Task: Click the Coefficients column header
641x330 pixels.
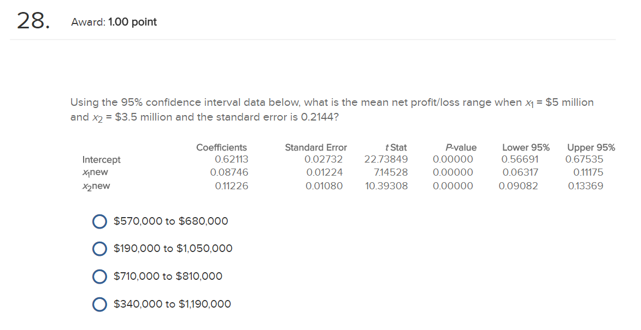Action: [221, 147]
